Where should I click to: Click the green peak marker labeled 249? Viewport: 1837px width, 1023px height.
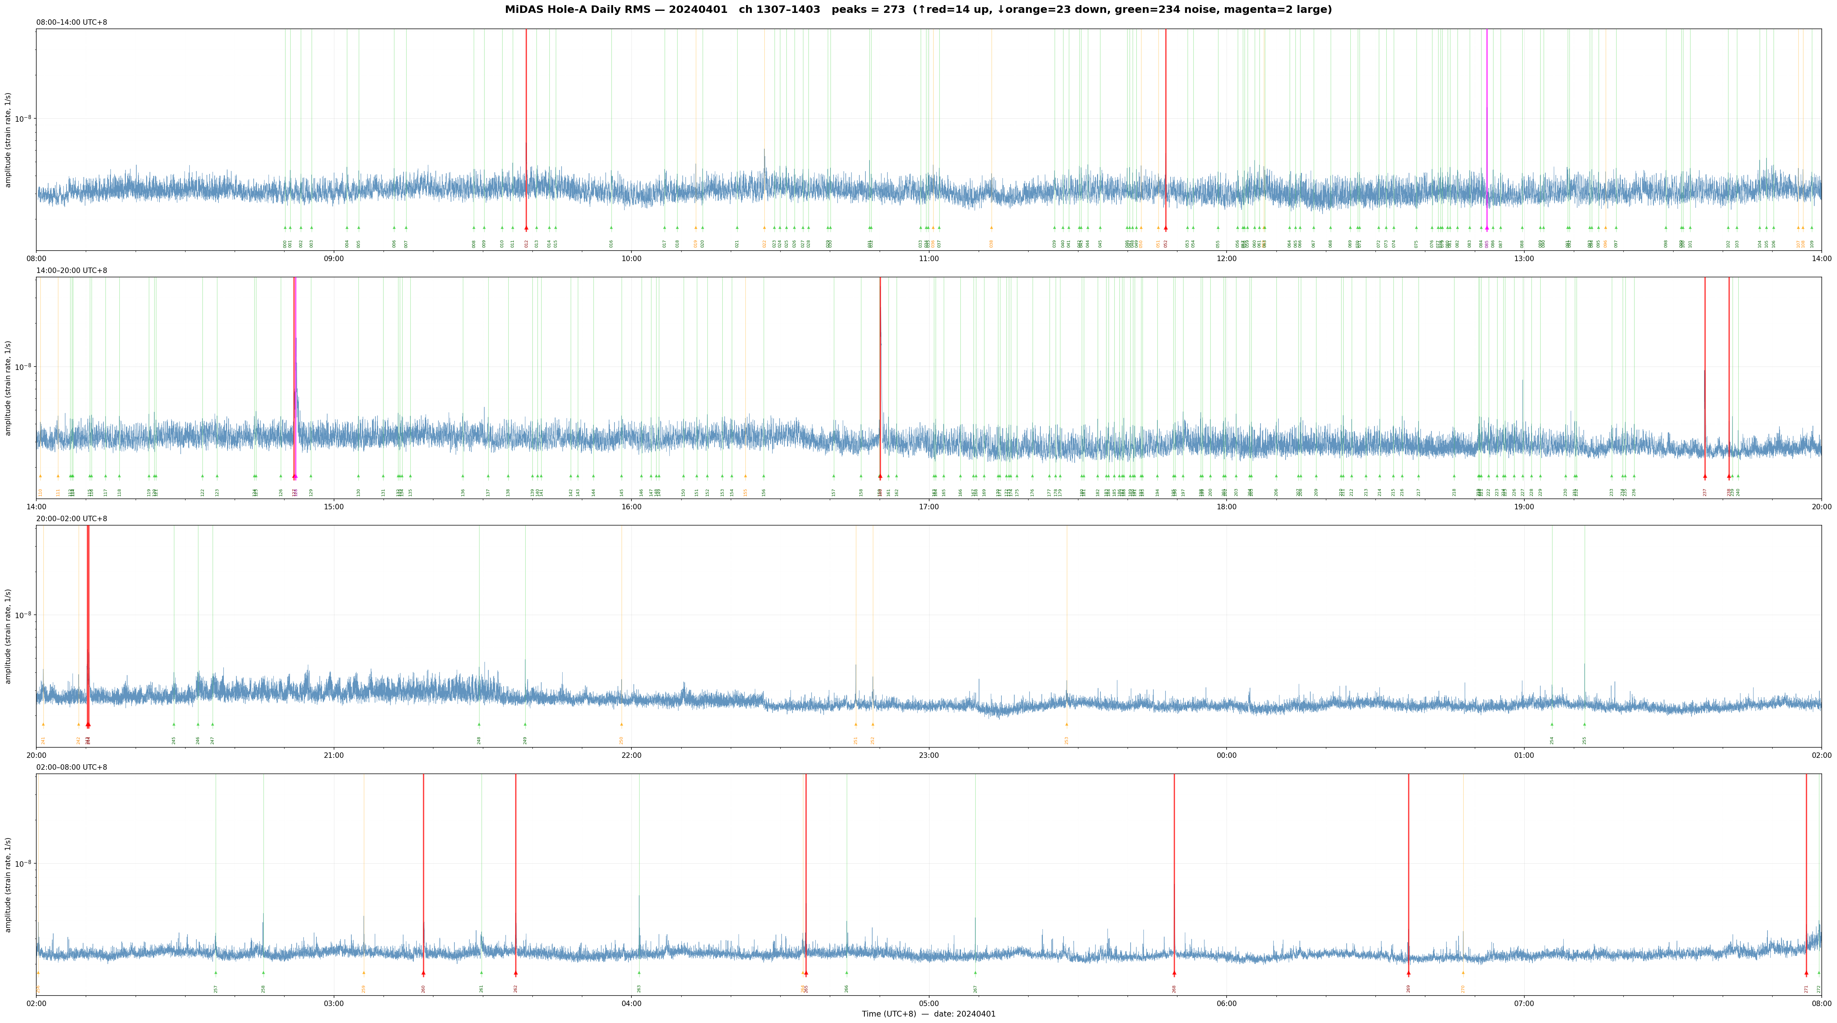pos(525,724)
